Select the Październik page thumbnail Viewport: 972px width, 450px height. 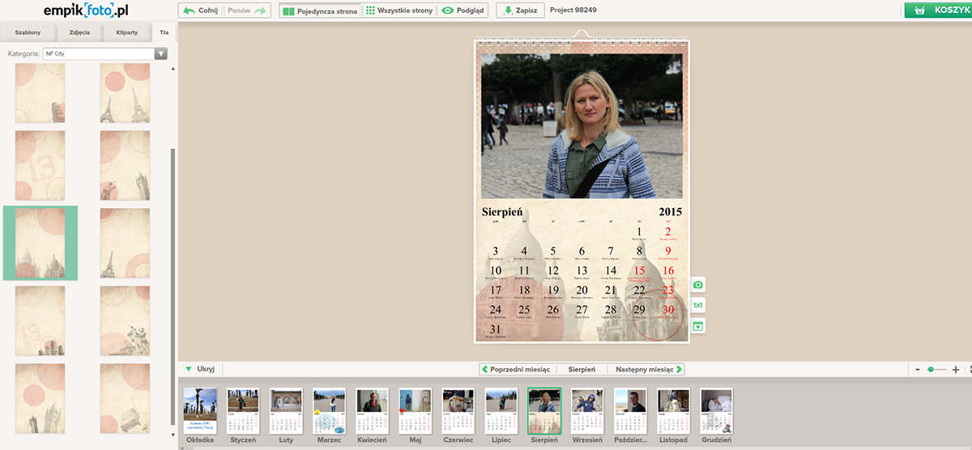coord(631,411)
